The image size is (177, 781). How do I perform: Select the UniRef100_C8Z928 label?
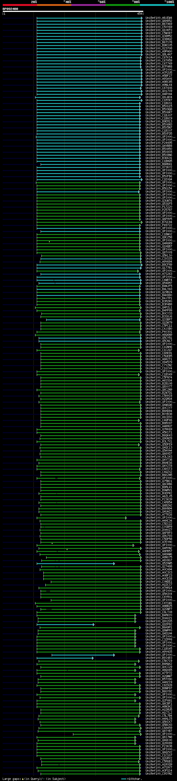click(x=159, y=685)
